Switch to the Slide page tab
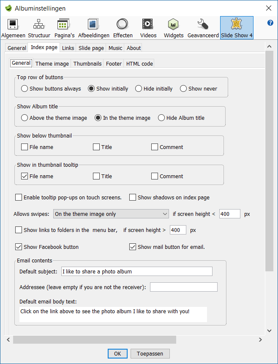The image size is (278, 364). (91, 48)
